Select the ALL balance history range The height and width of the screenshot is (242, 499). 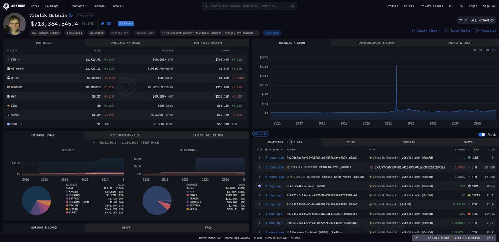click(494, 50)
